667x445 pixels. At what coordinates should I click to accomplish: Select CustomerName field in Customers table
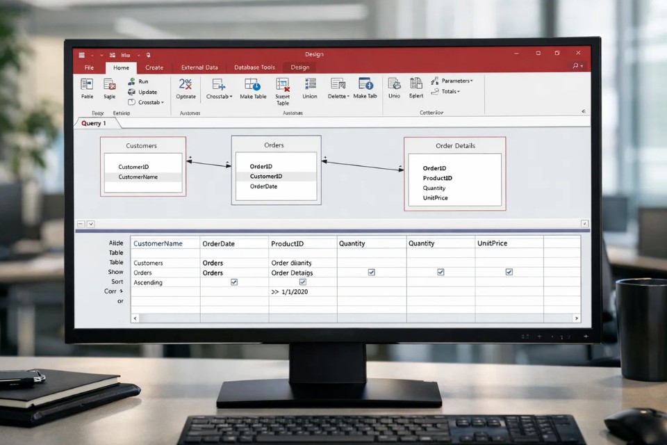138,177
